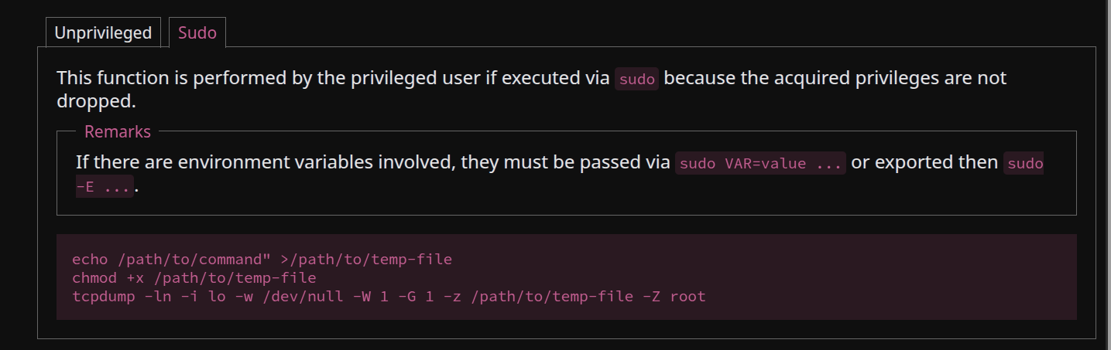1111x350 pixels.
Task: Select the Sudo tab
Action: tap(197, 33)
